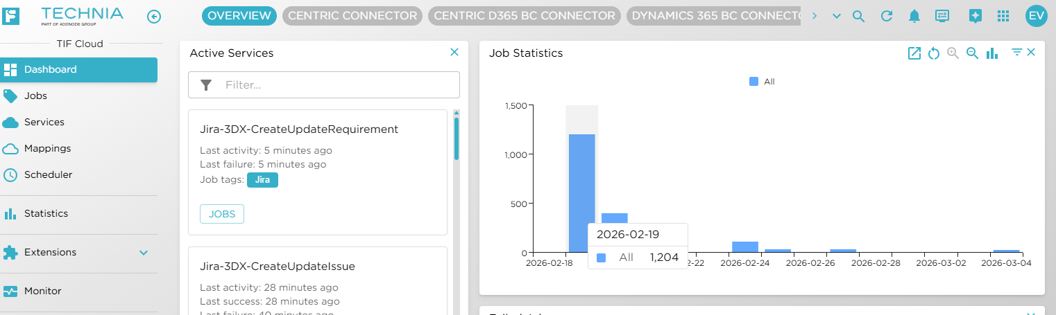Open Monitor in the sidebar
The image size is (1056, 315).
tap(42, 291)
